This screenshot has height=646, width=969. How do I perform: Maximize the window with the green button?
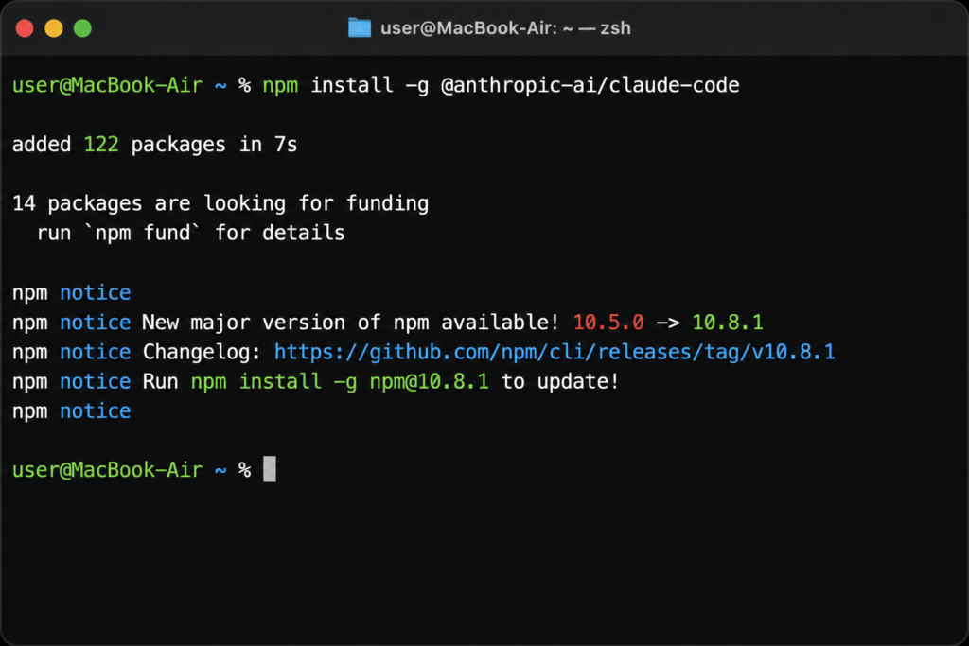[83, 28]
